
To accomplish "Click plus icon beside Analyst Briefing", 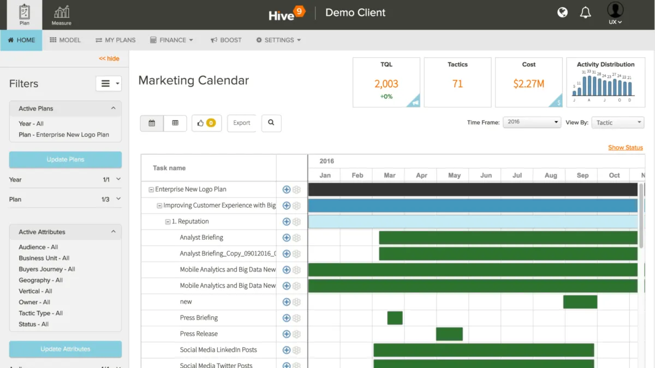I will coord(286,238).
